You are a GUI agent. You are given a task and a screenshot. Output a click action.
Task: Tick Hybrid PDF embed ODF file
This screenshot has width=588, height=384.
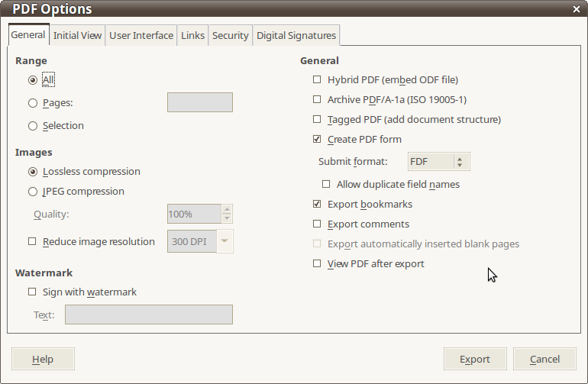coord(317,79)
